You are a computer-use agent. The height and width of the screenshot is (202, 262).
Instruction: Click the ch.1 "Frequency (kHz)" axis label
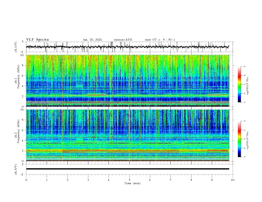19,77
